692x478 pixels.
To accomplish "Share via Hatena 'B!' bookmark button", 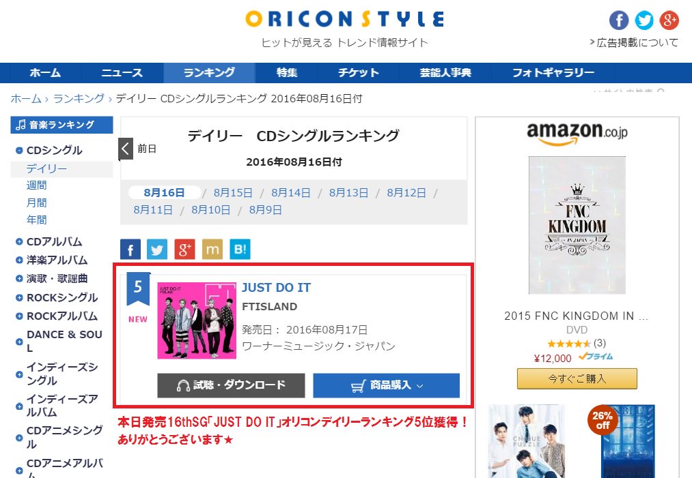I will (x=240, y=250).
